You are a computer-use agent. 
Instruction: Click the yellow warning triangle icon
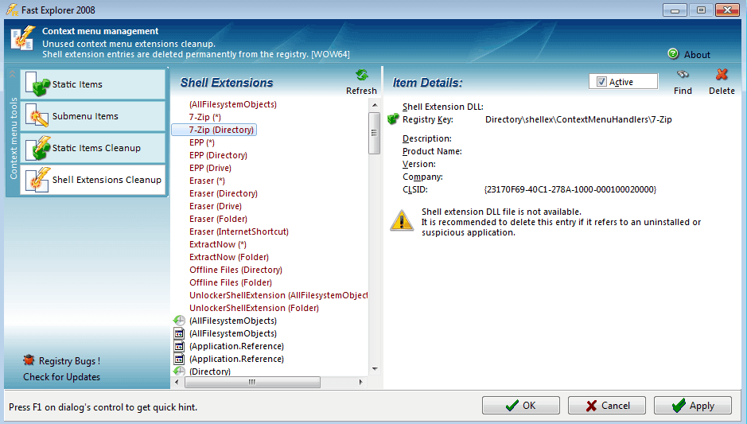[402, 221]
